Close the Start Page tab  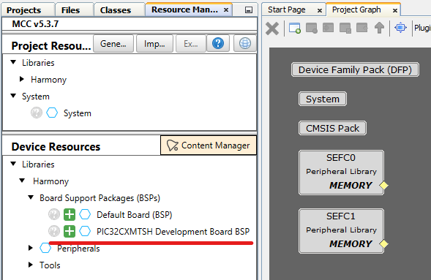tap(319, 11)
